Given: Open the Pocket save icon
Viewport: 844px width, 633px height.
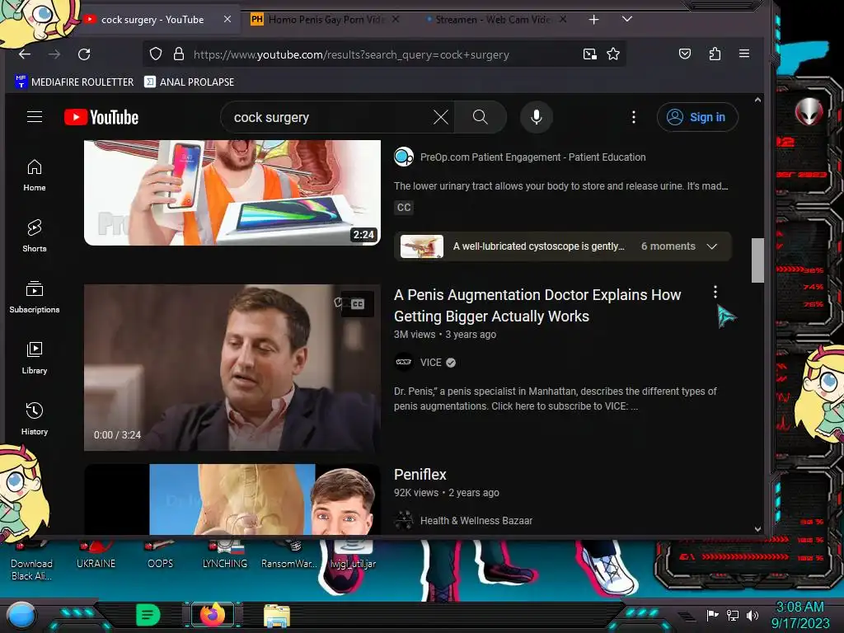Looking at the screenshot, I should 685,54.
